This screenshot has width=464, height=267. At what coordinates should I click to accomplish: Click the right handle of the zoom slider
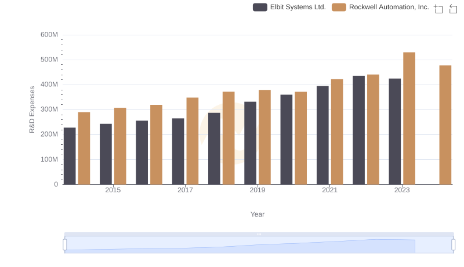tap(453, 245)
